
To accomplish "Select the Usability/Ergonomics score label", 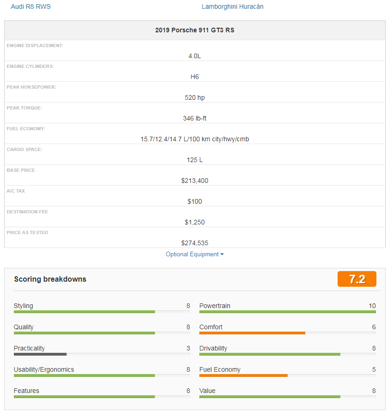I will [x=44, y=369].
